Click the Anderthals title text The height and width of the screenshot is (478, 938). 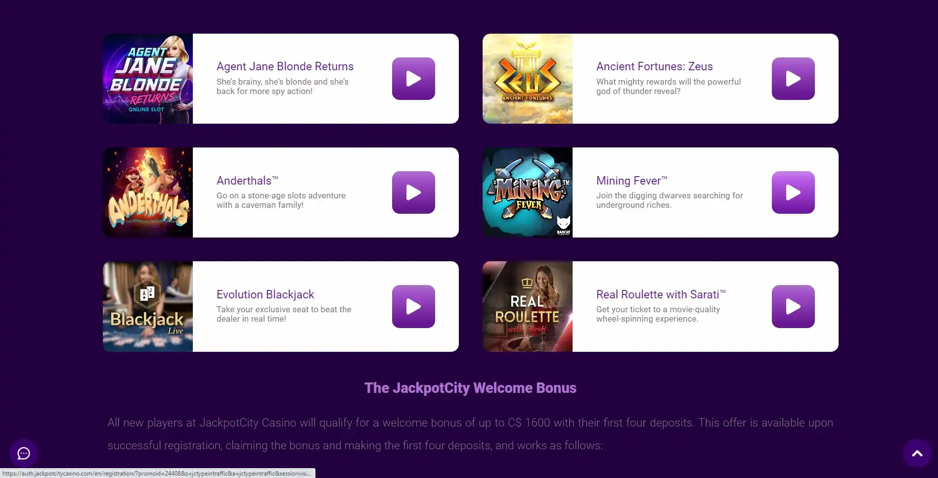(x=247, y=181)
